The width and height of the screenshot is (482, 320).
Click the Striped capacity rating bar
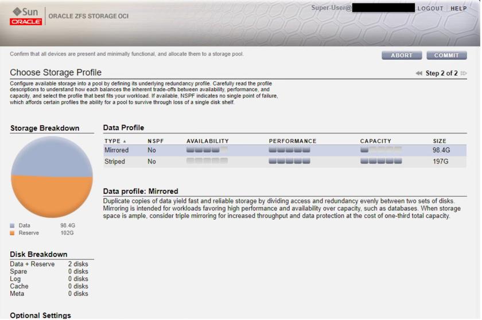click(382, 162)
